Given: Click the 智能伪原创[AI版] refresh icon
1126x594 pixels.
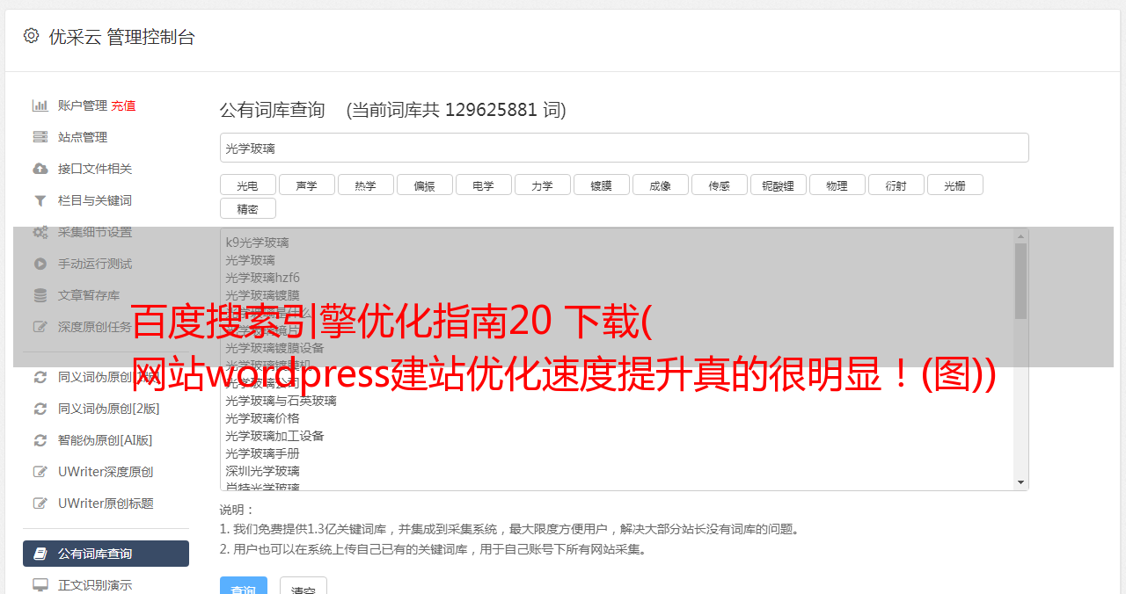Looking at the screenshot, I should click(40, 440).
